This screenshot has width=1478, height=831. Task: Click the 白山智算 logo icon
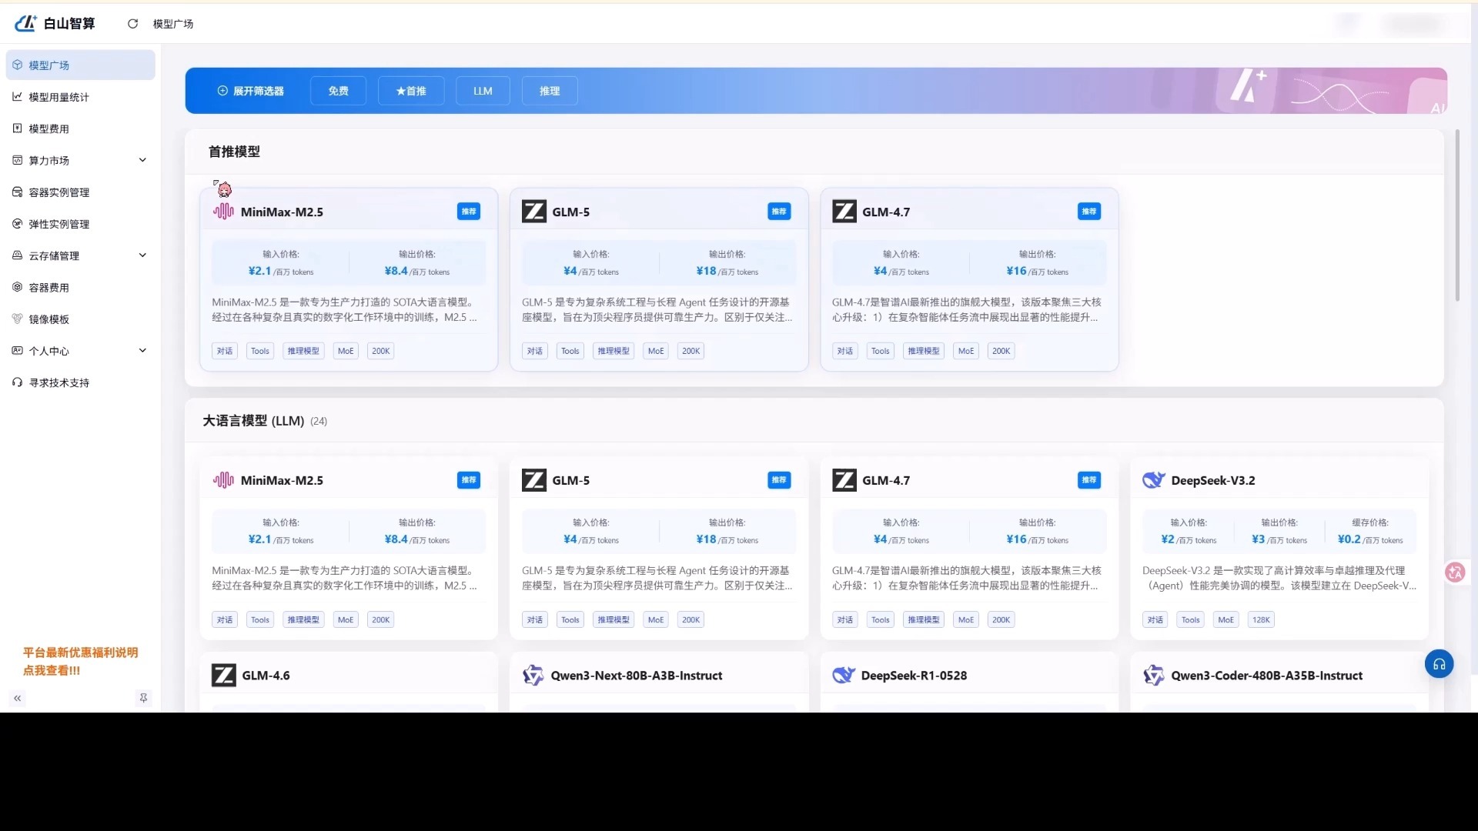pyautogui.click(x=25, y=23)
